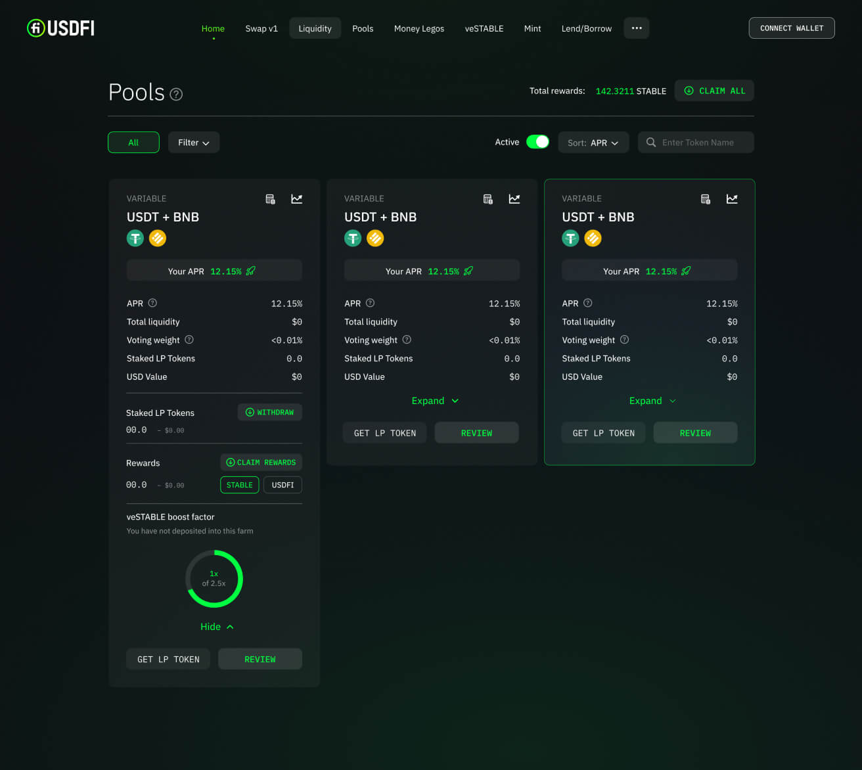This screenshot has height=770, width=862.
Task: Click the Withdraw button
Action: click(270, 412)
